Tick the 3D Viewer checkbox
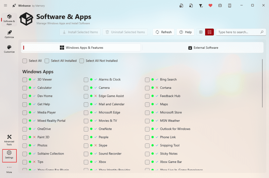This screenshot has height=178, width=269. pyautogui.click(x=25, y=80)
